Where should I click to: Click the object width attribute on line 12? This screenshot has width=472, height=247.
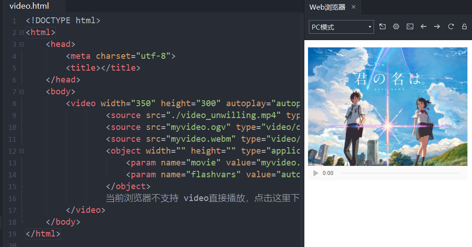point(165,151)
